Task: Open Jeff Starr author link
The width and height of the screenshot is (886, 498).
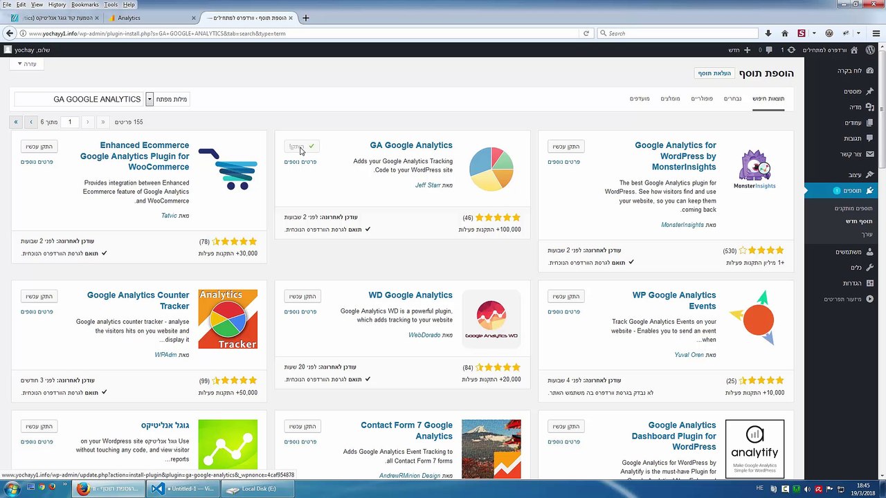Action: tap(428, 185)
